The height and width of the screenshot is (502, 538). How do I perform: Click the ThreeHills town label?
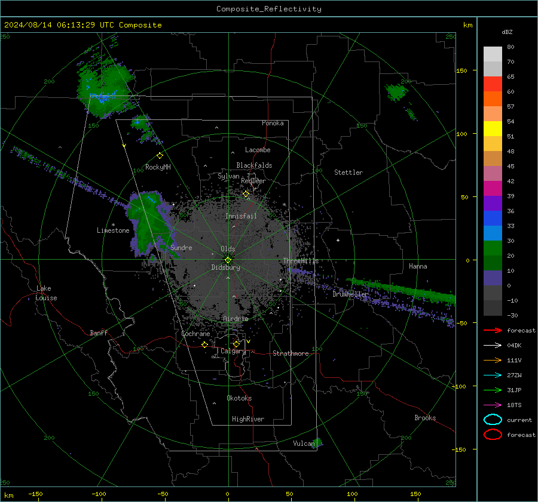click(x=301, y=261)
